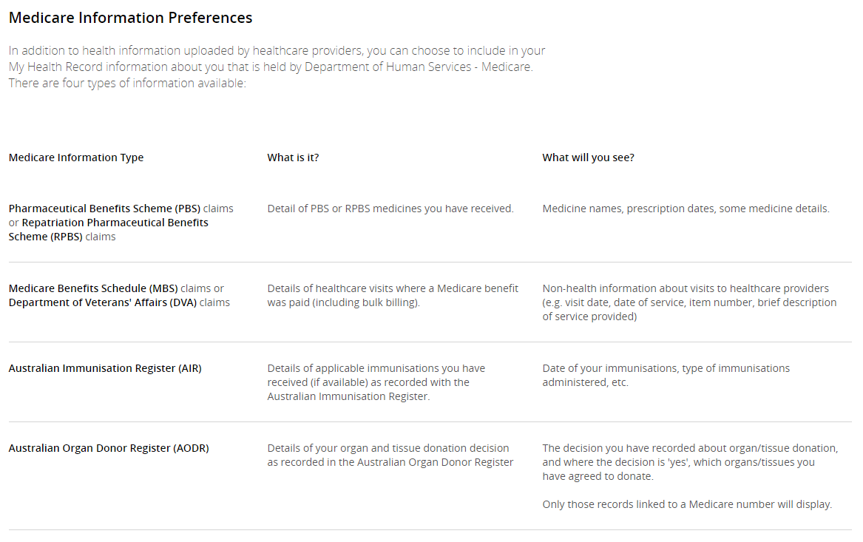Select the Australian Organ Donor Register (AODR) label
The image size is (863, 542).
(109, 448)
